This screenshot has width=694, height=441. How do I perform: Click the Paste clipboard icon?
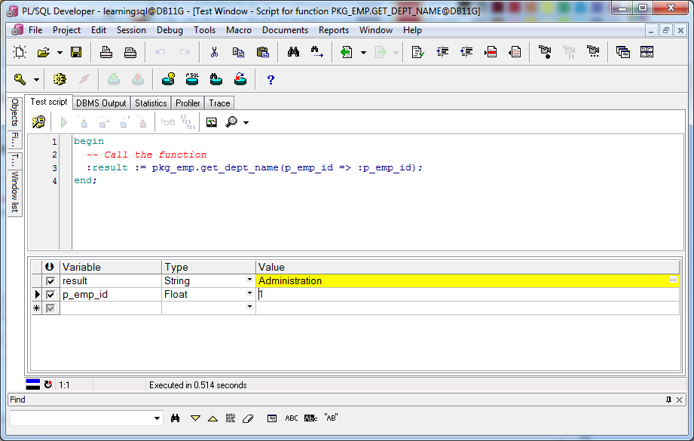tap(263, 52)
